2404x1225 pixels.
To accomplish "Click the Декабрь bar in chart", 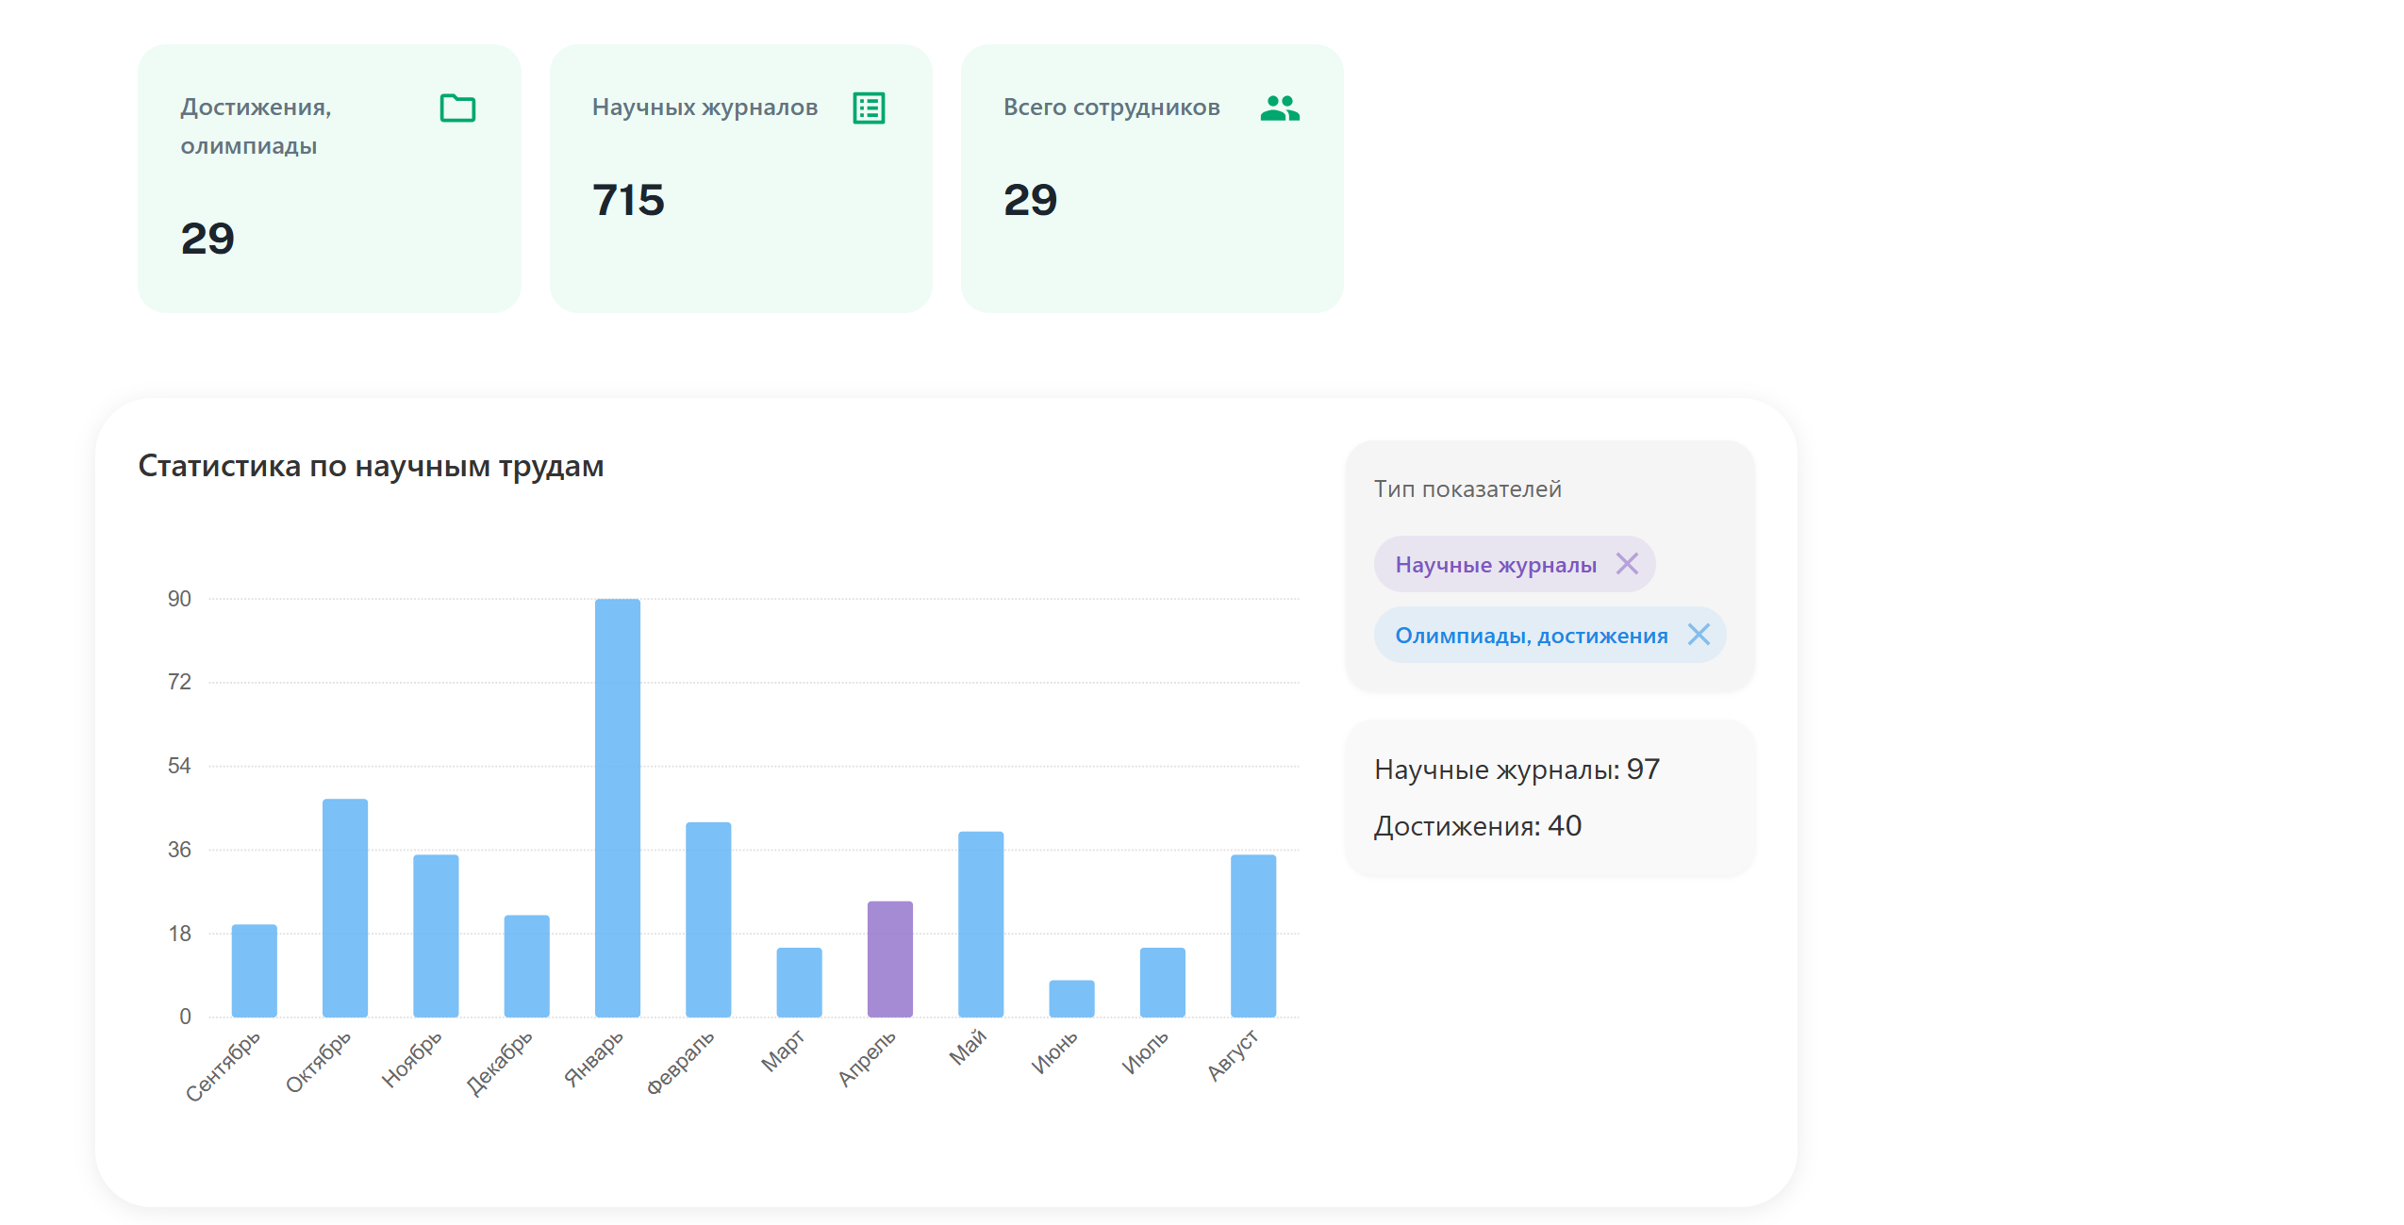I will tap(527, 966).
